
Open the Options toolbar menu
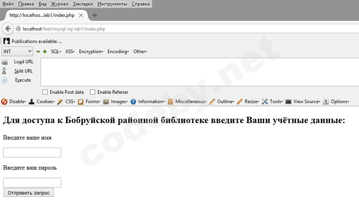340,102
